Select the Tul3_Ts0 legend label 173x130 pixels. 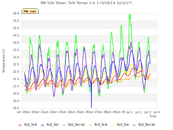click(x=122, y=125)
